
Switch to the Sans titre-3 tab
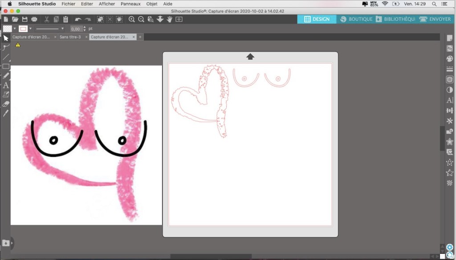point(70,37)
